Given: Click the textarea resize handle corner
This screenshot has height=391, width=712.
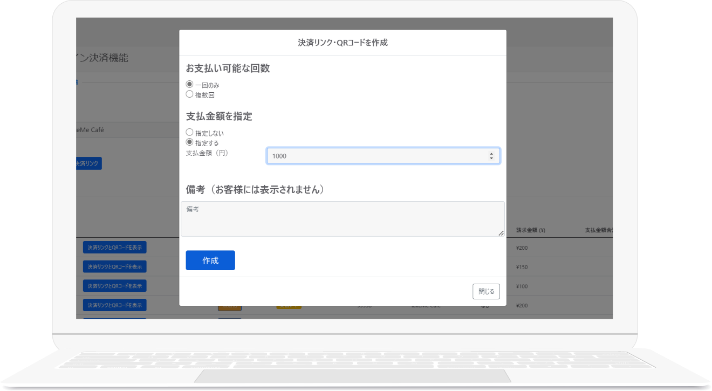Looking at the screenshot, I should click(x=501, y=233).
